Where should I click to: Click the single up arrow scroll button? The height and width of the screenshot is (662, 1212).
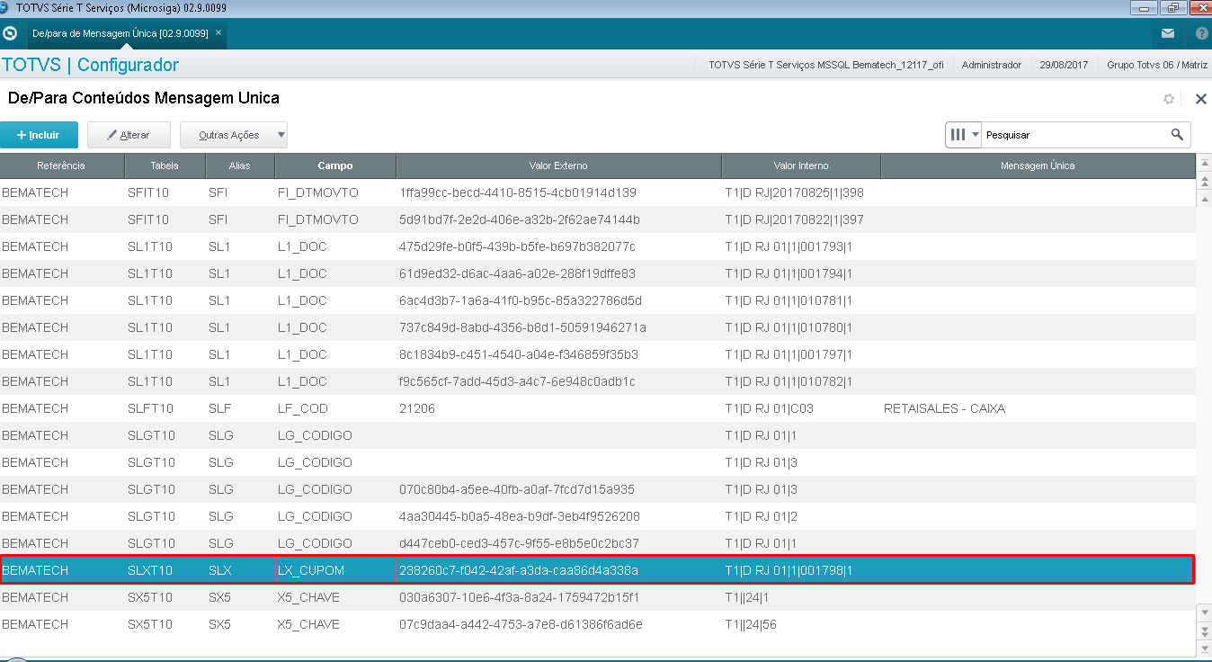(x=1205, y=198)
